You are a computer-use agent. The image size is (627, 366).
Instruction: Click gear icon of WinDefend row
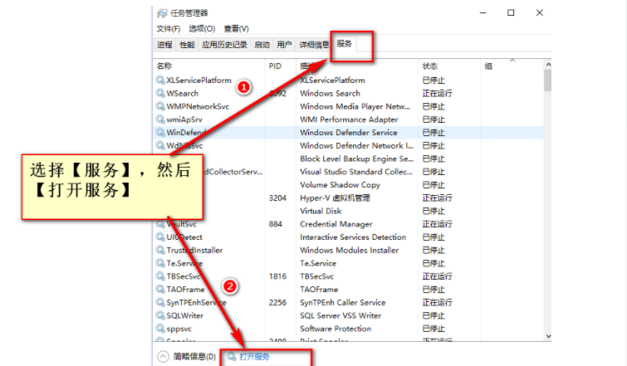coord(160,132)
